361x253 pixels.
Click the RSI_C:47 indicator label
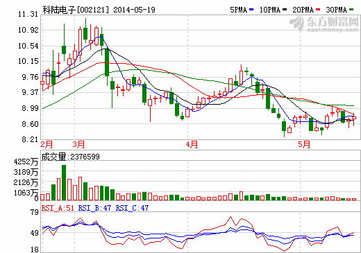coord(132,208)
